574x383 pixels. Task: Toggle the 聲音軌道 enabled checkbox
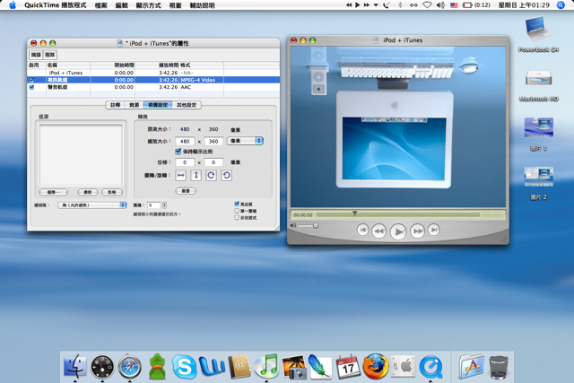pos(31,87)
